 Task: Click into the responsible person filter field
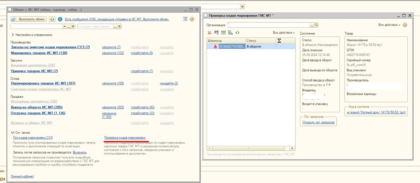tap(95, 26)
